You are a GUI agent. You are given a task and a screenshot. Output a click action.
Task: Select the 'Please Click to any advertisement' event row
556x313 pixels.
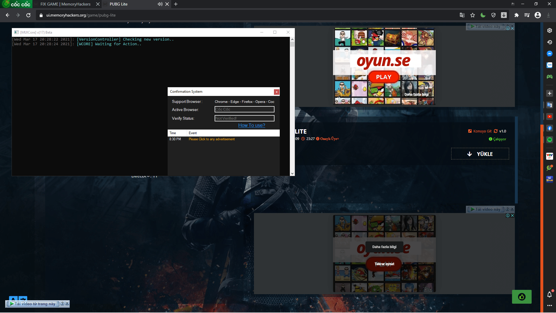click(x=224, y=139)
